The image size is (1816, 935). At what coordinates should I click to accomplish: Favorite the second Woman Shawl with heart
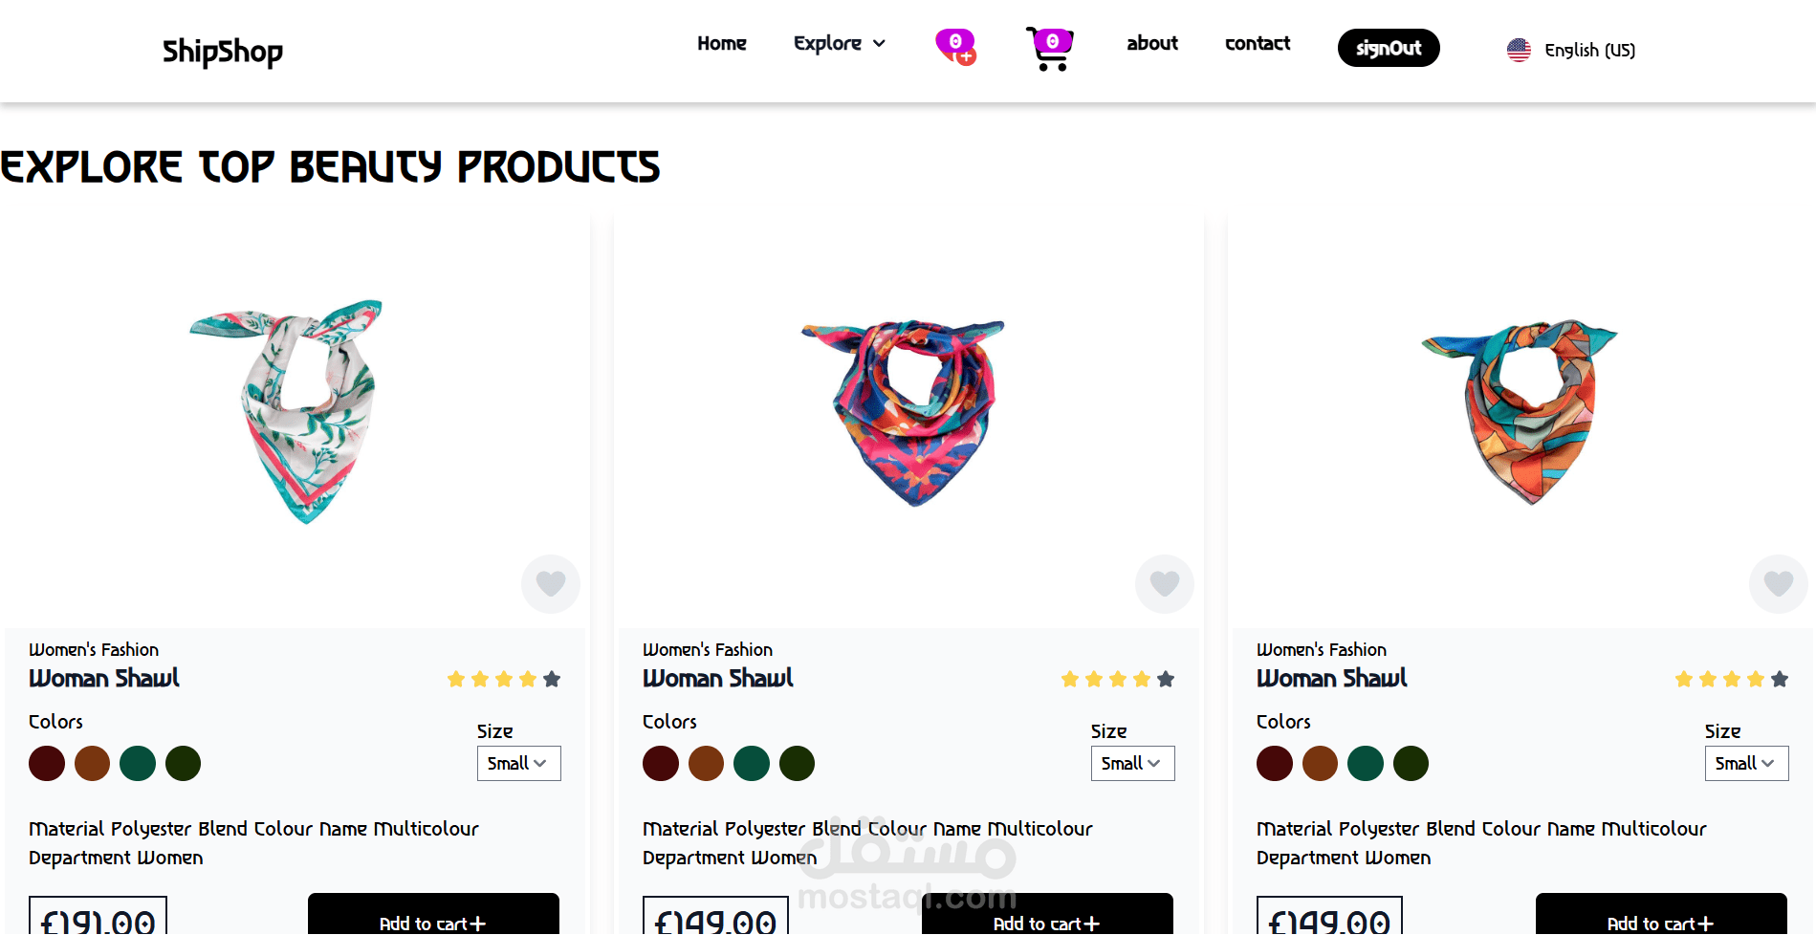tap(1165, 583)
